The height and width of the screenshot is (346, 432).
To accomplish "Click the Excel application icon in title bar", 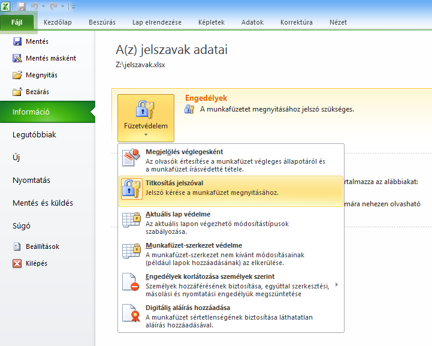I will (x=5, y=7).
